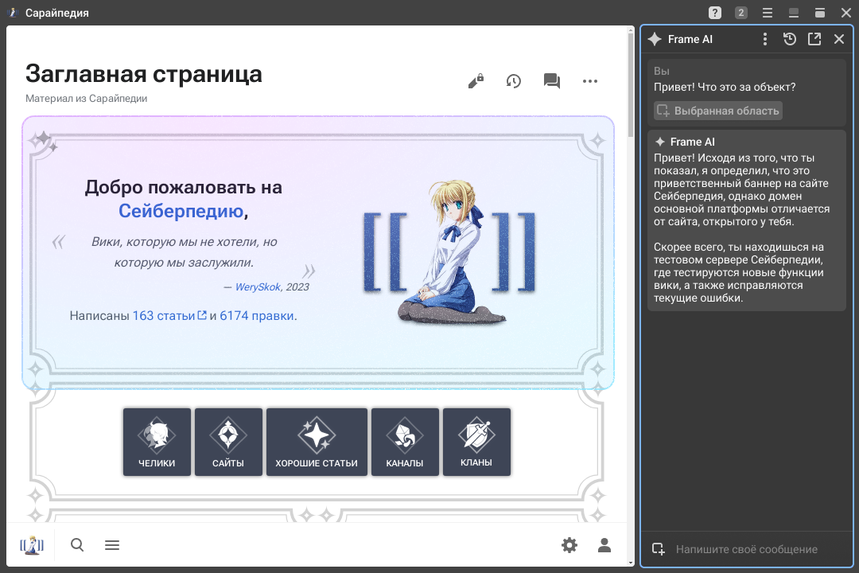The width and height of the screenshot is (859, 573).
Task: Open the page discussion icon
Action: (x=552, y=81)
